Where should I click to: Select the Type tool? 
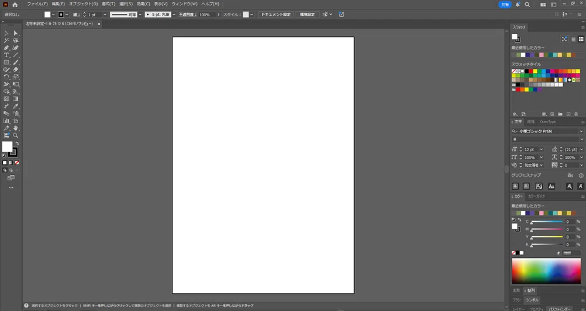(x=6, y=55)
